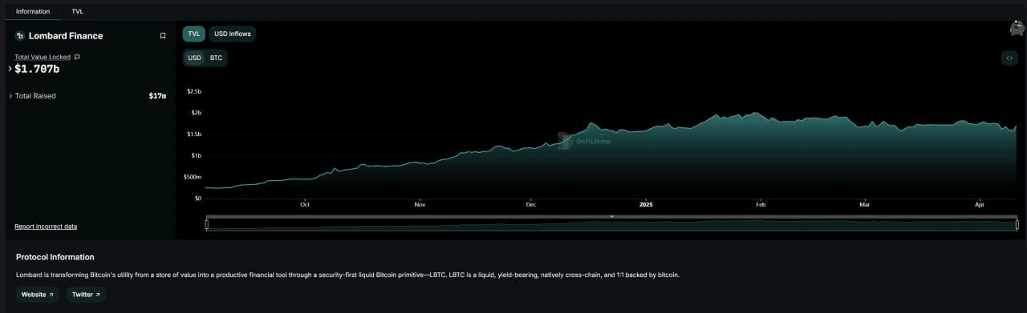Click the 2025 x-axis label
Viewport: 1027px width, 313px height.
(646, 205)
